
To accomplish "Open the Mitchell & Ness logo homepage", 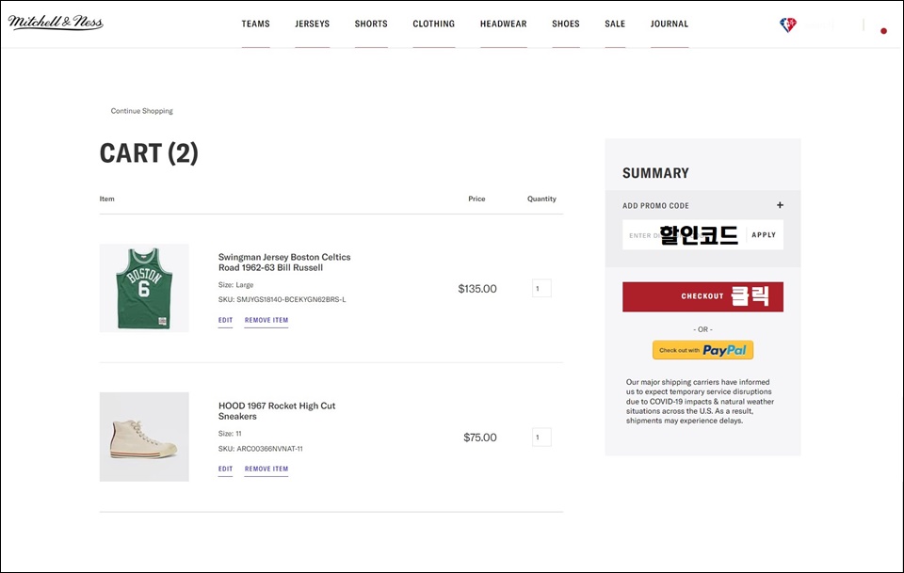I will point(56,22).
